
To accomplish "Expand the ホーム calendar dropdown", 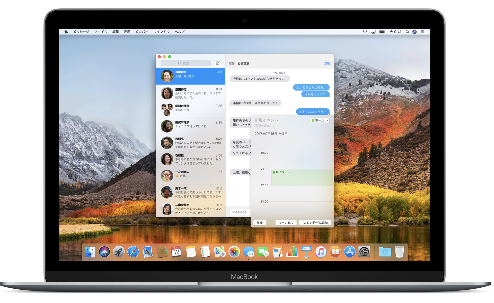I will 320,120.
